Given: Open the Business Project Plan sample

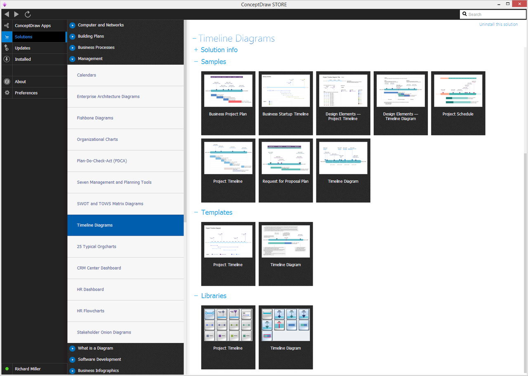Looking at the screenshot, I should coord(228,103).
